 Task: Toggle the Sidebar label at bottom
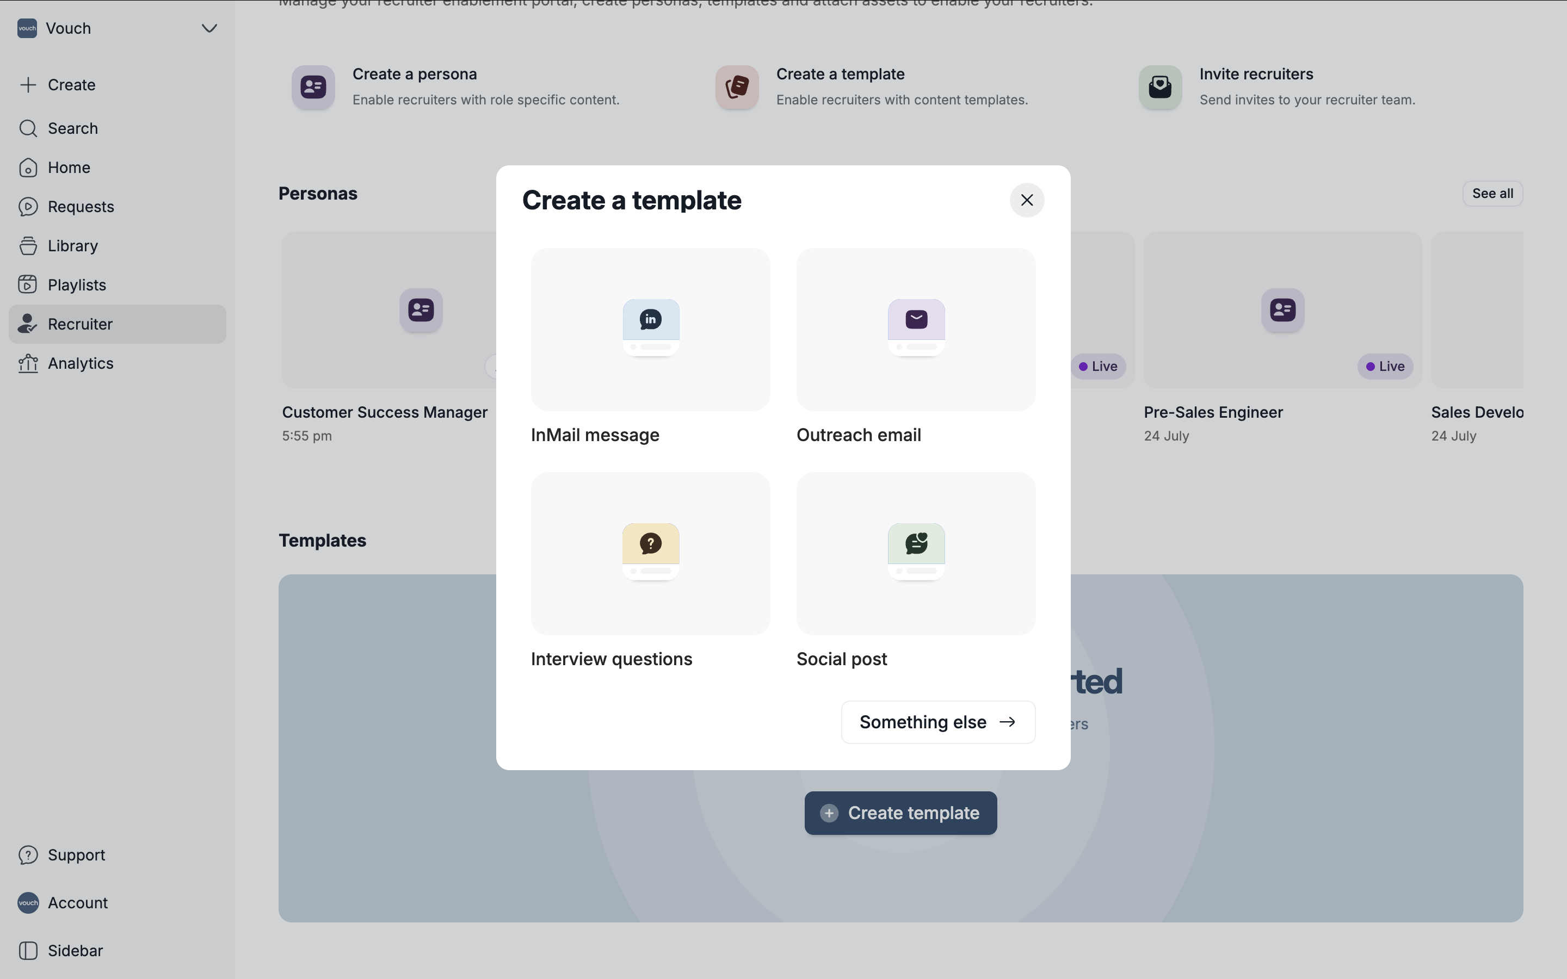(x=75, y=951)
